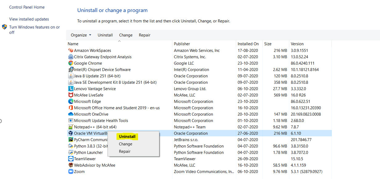Viewport: 380px width, 179px height.
Task: Click the Python 3.8.3 program icon
Action: 71,146
